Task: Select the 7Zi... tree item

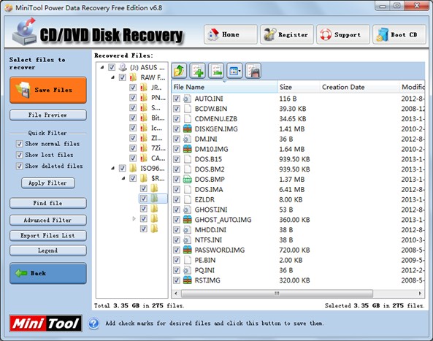Action: [158, 148]
